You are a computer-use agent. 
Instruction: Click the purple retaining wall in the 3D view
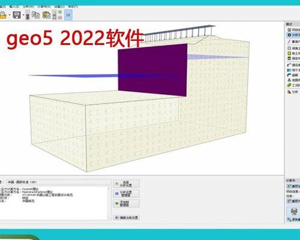pyautogui.click(x=152, y=70)
